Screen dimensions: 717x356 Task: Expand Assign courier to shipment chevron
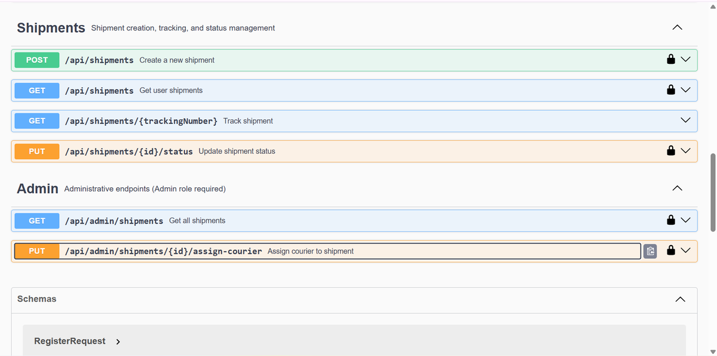(x=685, y=251)
